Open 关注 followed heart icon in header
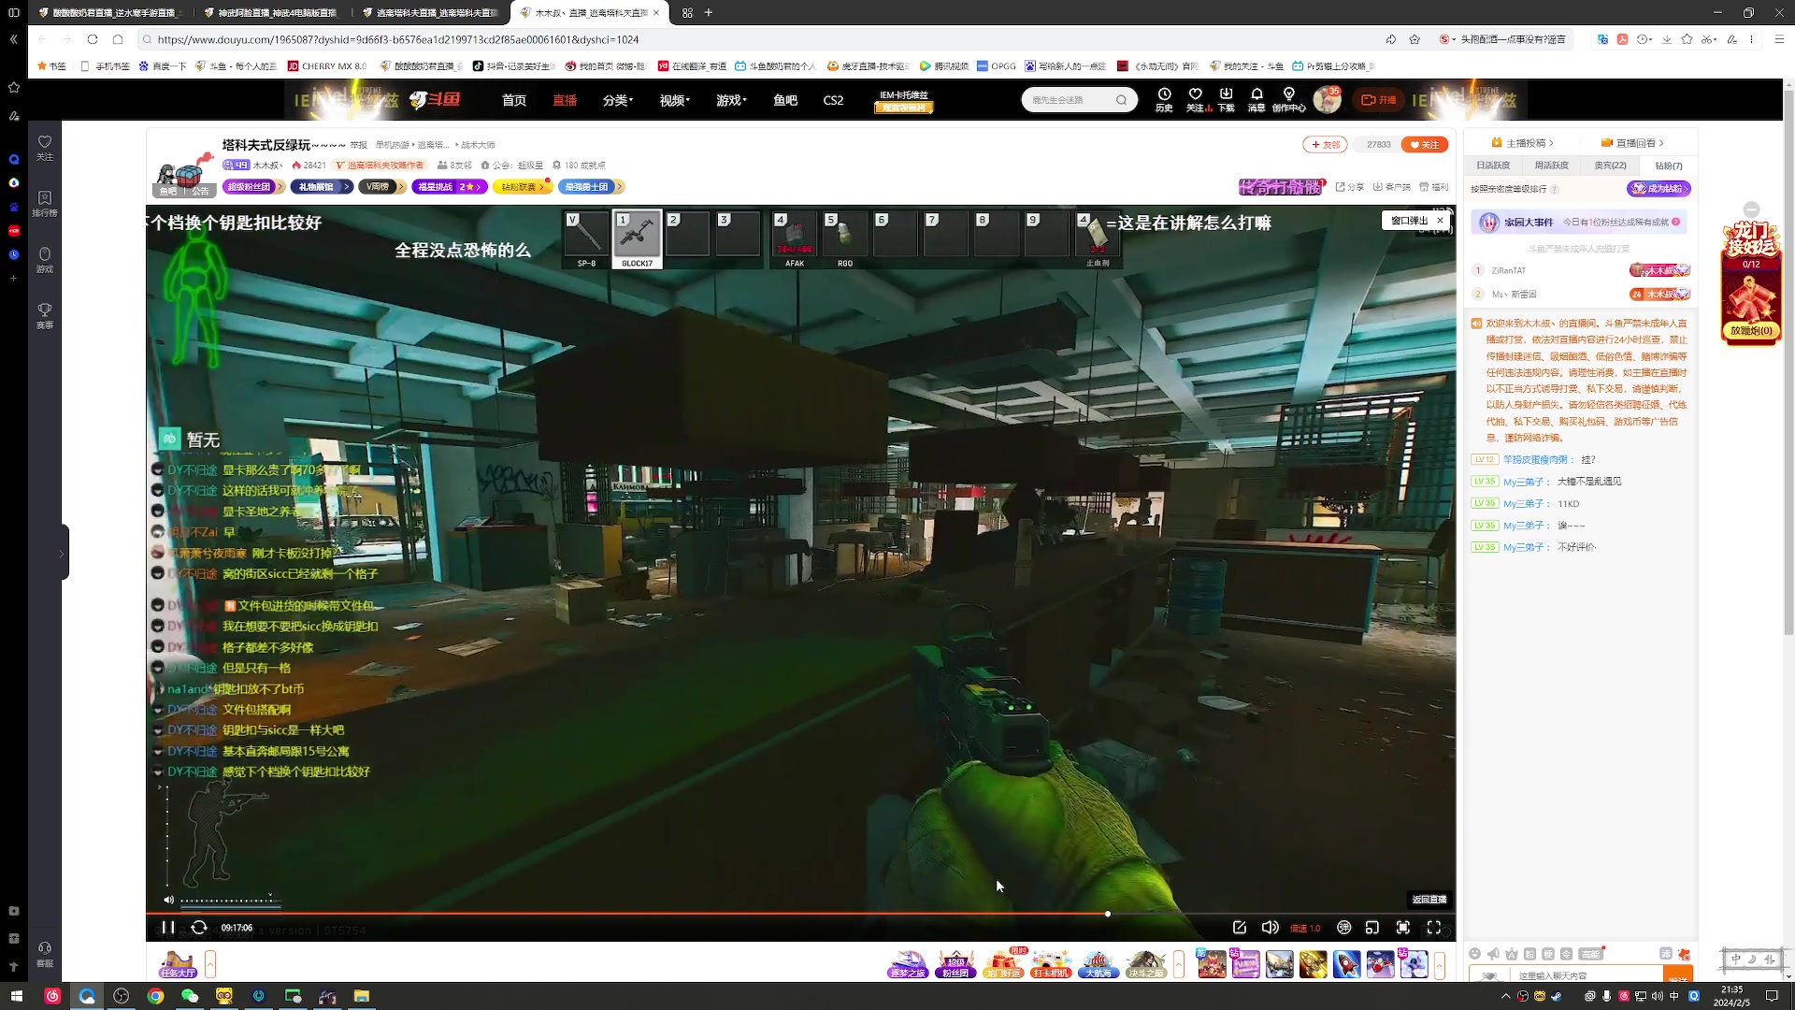 [x=1196, y=100]
